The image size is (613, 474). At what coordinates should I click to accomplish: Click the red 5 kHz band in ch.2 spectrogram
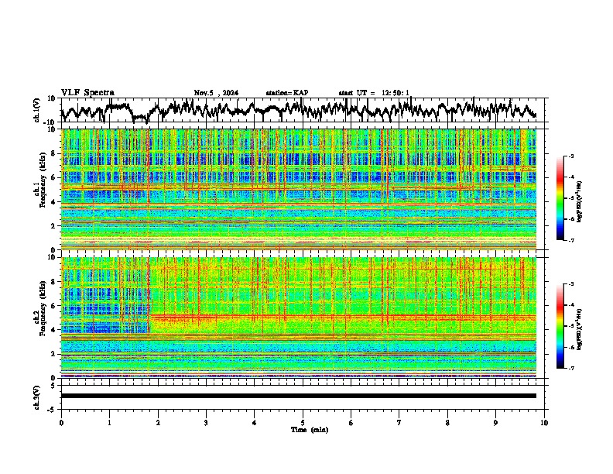click(x=343, y=316)
